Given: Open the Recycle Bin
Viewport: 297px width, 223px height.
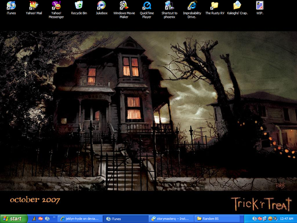Looking at the screenshot, I should coord(79,8).
